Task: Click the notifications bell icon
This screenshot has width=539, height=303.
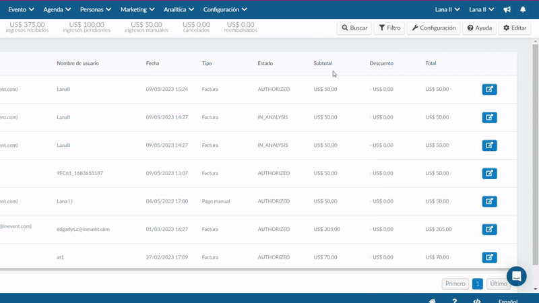Action: point(523,9)
